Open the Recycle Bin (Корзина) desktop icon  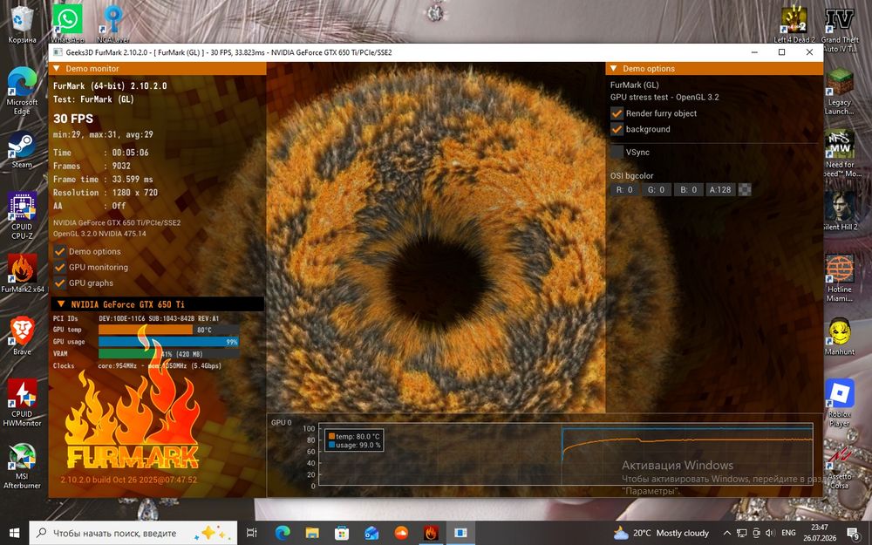point(22,23)
